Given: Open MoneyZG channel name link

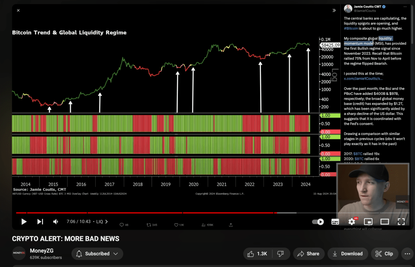Looking at the screenshot, I should click(42, 251).
